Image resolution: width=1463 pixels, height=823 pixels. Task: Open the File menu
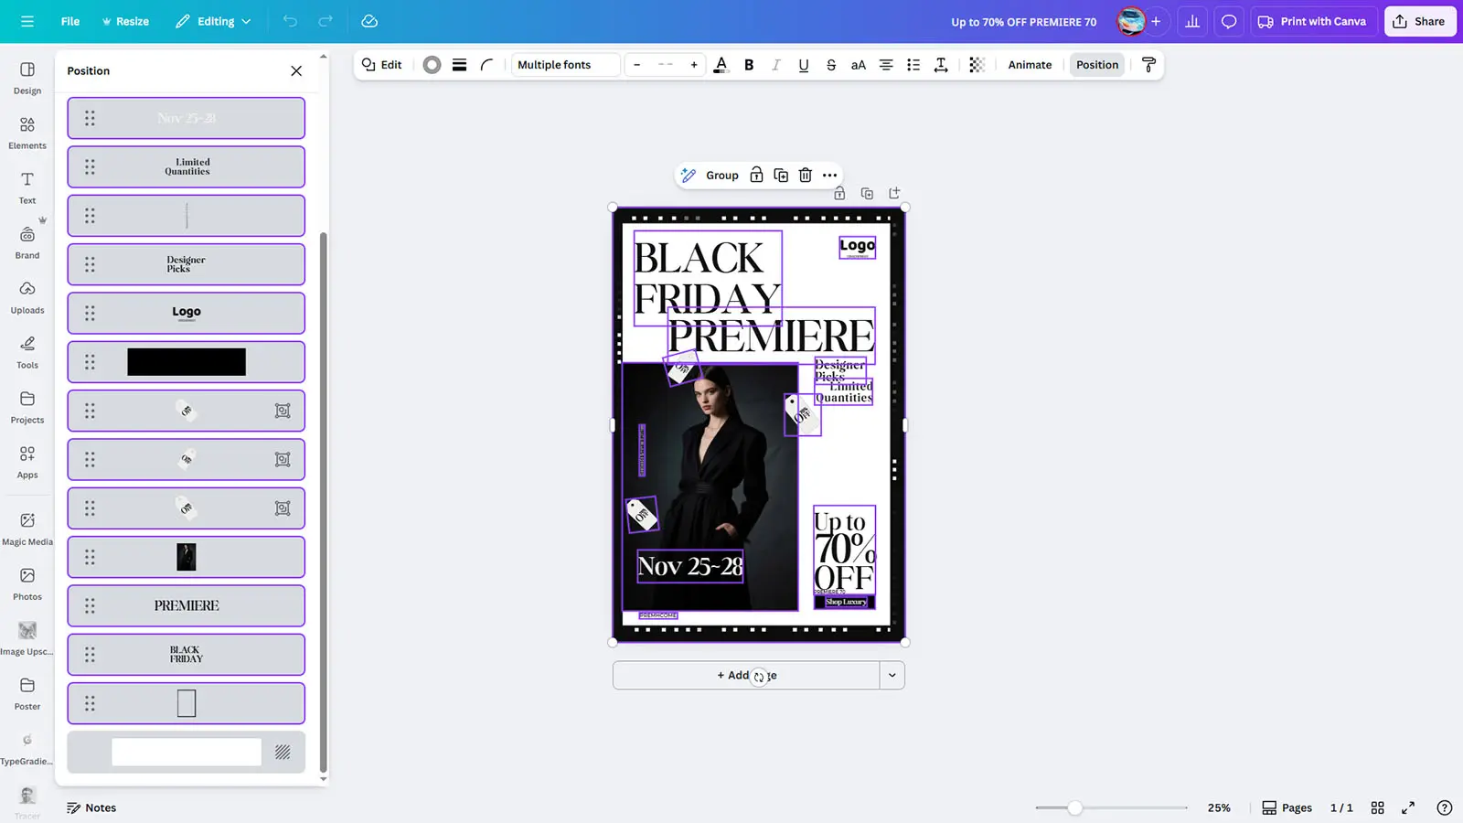(69, 21)
